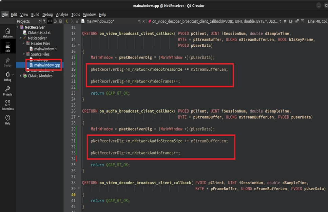Click the split editor icon
Image resolution: width=328 pixels, height=212 pixels.
coord(303,21)
